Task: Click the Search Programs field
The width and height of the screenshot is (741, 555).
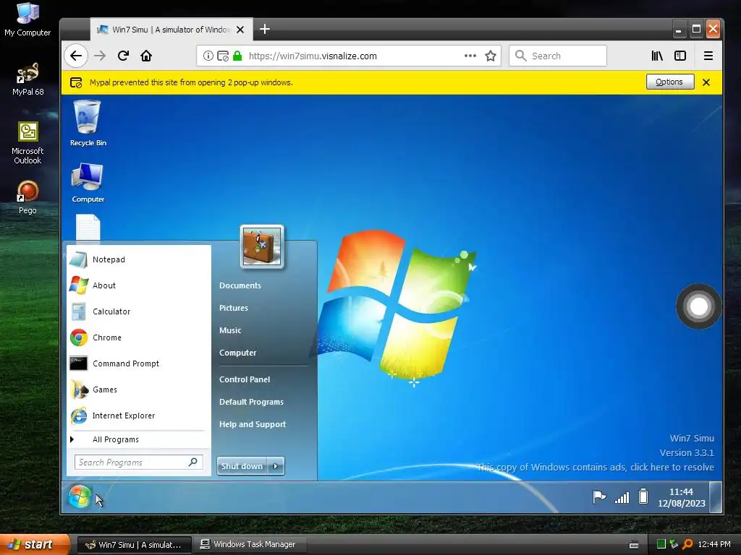Action: [x=138, y=462]
